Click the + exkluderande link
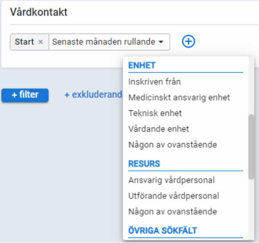This screenshot has height=243, width=259. coord(93,95)
